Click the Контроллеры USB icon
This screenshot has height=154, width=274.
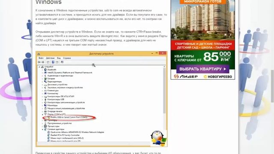(45, 99)
